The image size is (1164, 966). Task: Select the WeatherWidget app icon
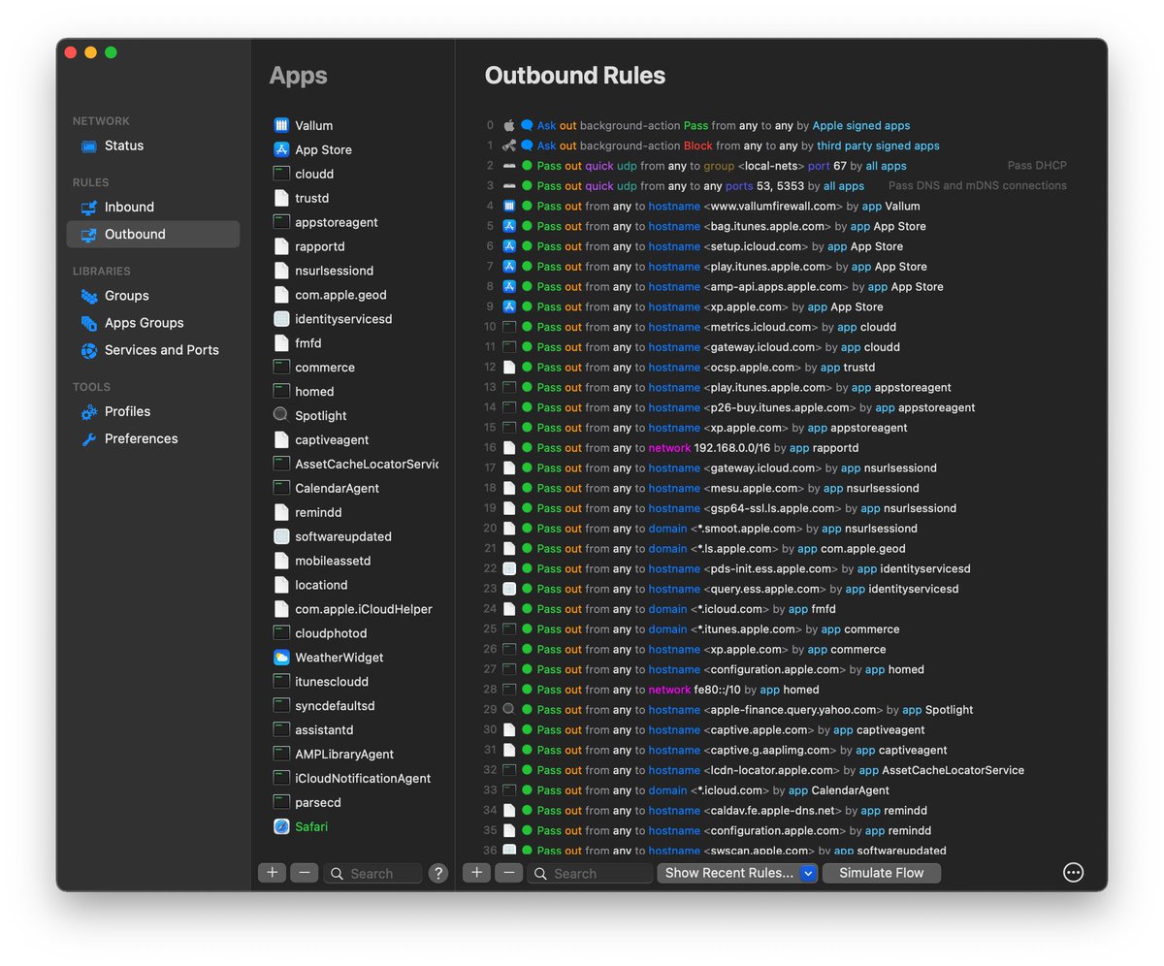coord(281,658)
